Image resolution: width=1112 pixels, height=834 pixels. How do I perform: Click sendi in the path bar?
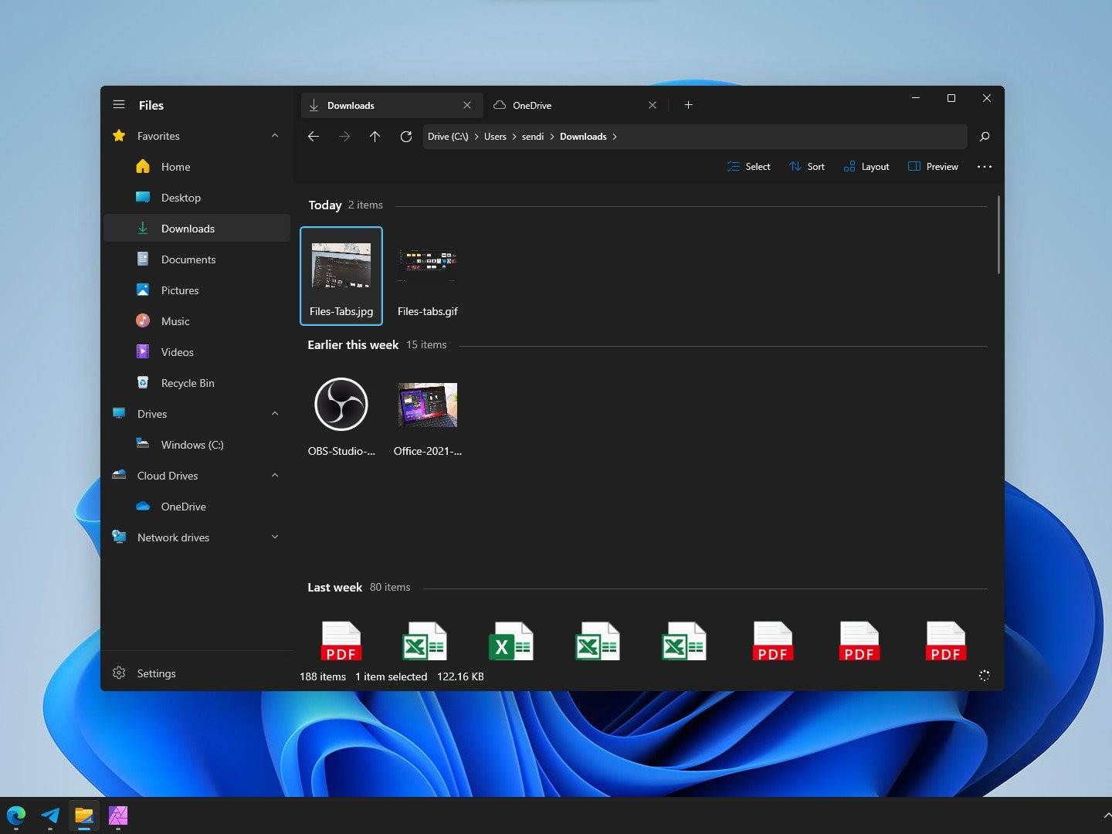click(533, 137)
